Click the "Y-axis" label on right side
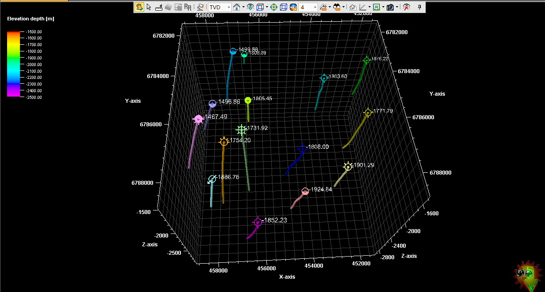545x292 pixels. [437, 94]
